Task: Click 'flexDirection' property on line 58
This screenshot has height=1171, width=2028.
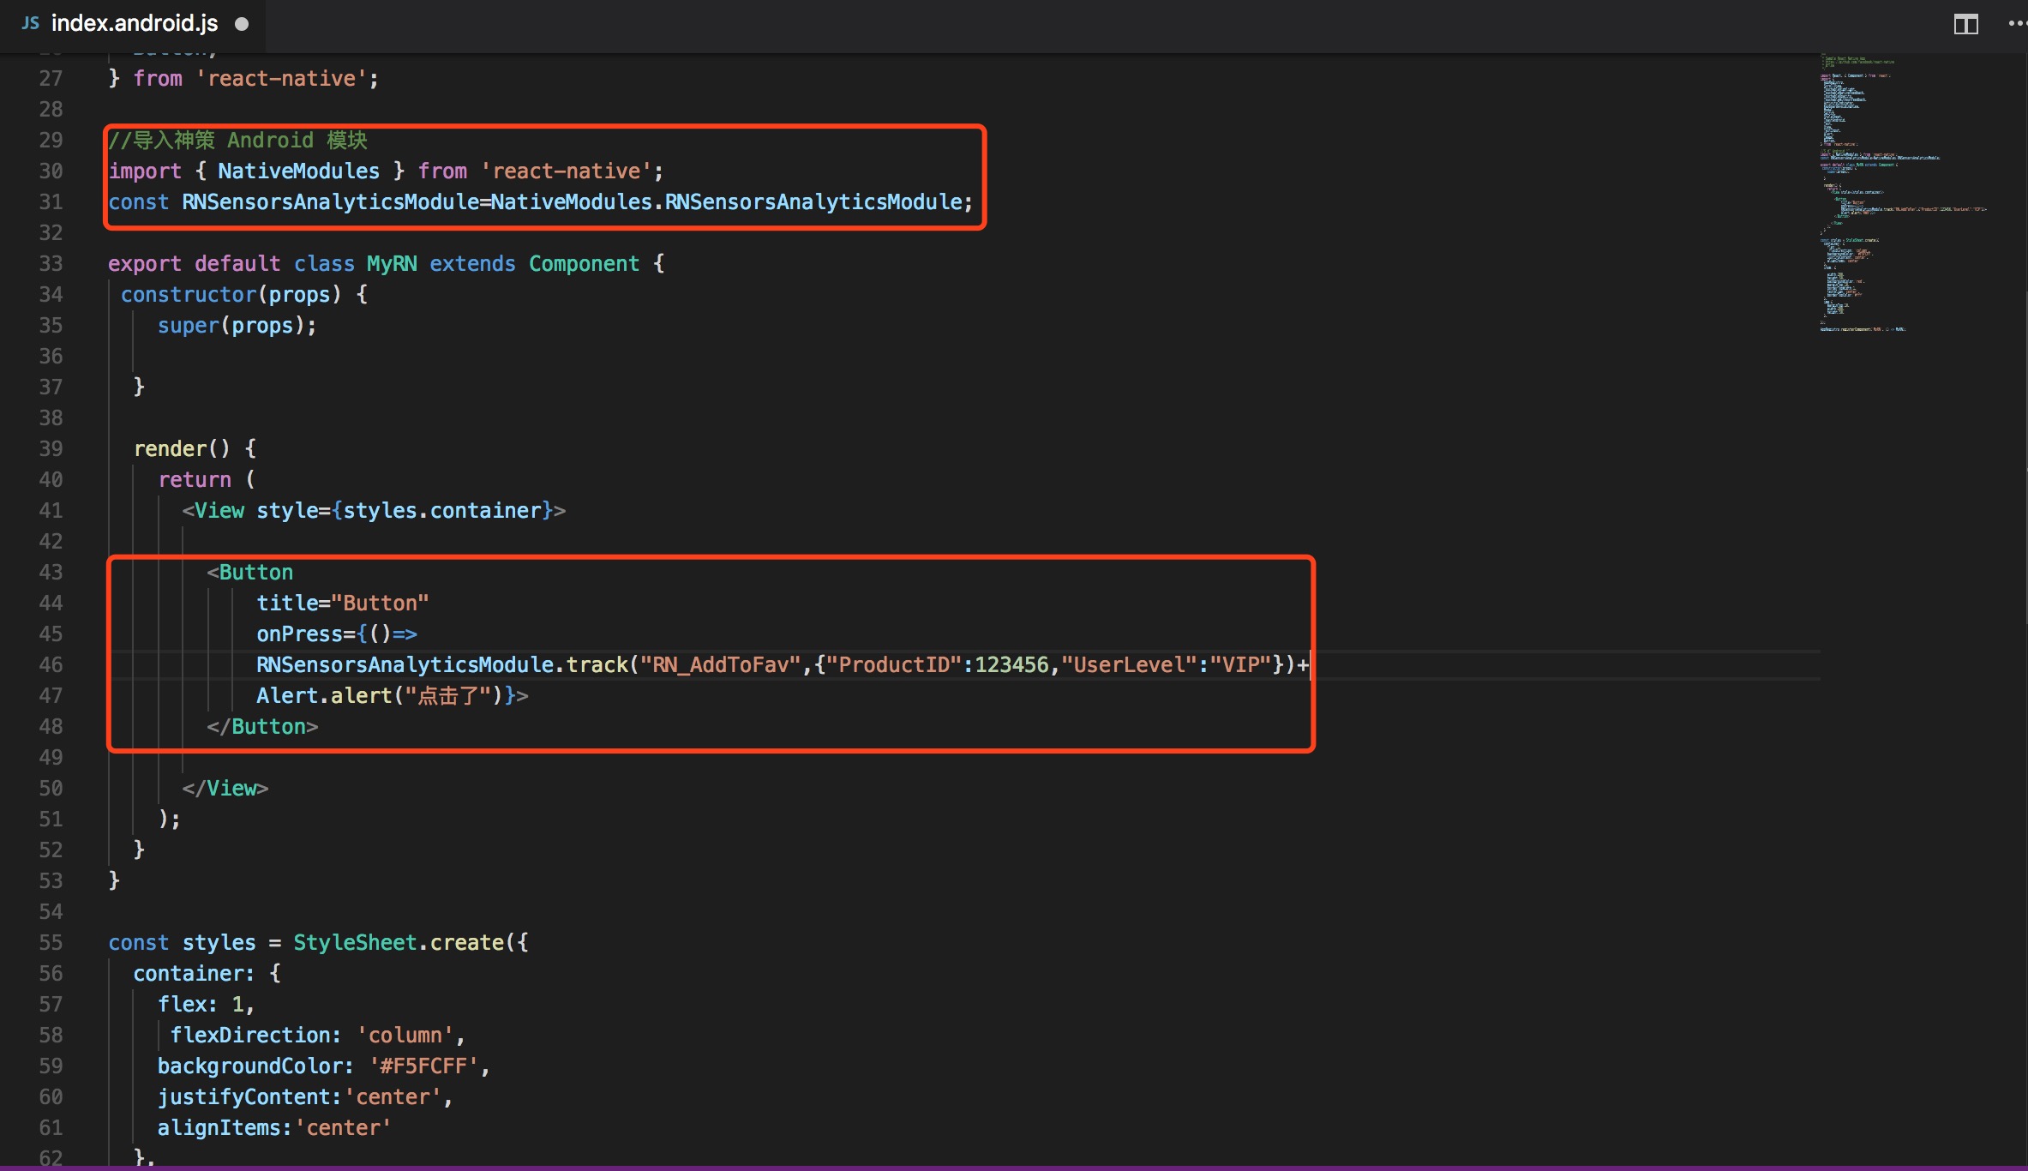Action: (x=249, y=1035)
